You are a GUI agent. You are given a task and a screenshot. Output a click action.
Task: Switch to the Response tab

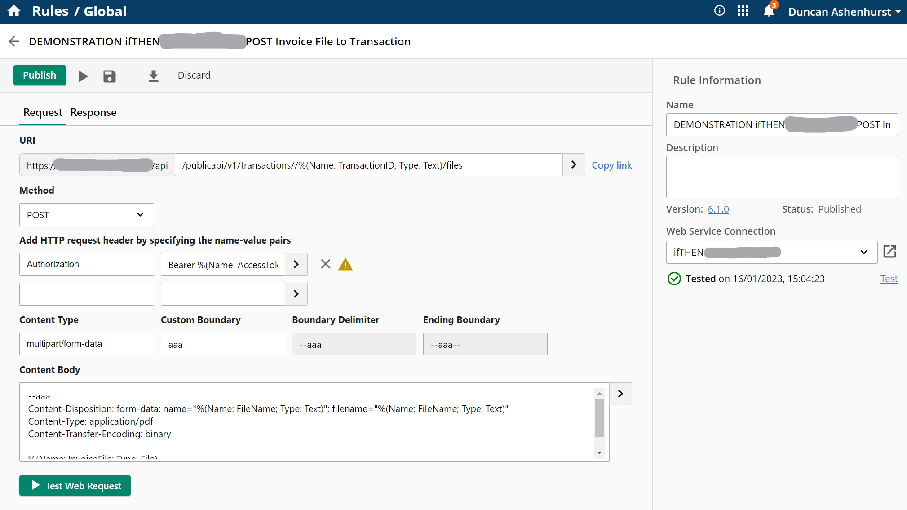[93, 112]
